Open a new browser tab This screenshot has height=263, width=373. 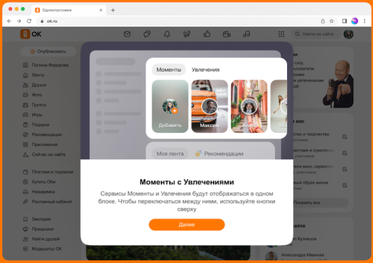click(113, 10)
